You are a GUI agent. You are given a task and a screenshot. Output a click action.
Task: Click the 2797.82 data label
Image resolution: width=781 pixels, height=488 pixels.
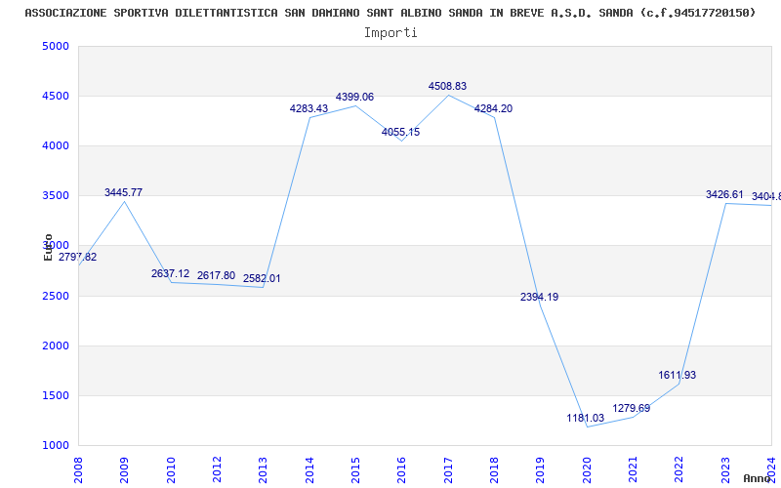pyautogui.click(x=78, y=257)
